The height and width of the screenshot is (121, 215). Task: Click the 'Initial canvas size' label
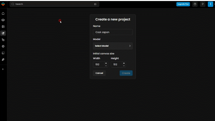(x=104, y=54)
